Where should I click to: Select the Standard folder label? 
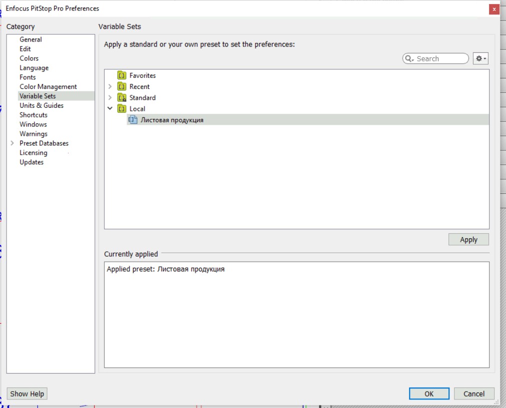142,97
